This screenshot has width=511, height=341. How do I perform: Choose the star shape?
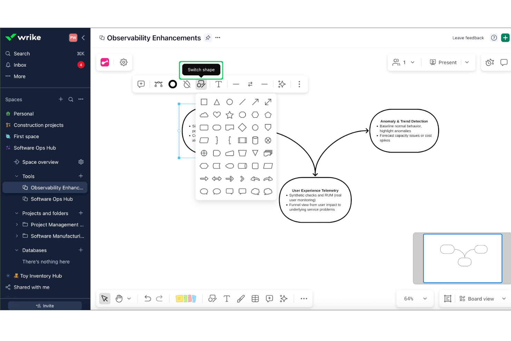coord(230,115)
